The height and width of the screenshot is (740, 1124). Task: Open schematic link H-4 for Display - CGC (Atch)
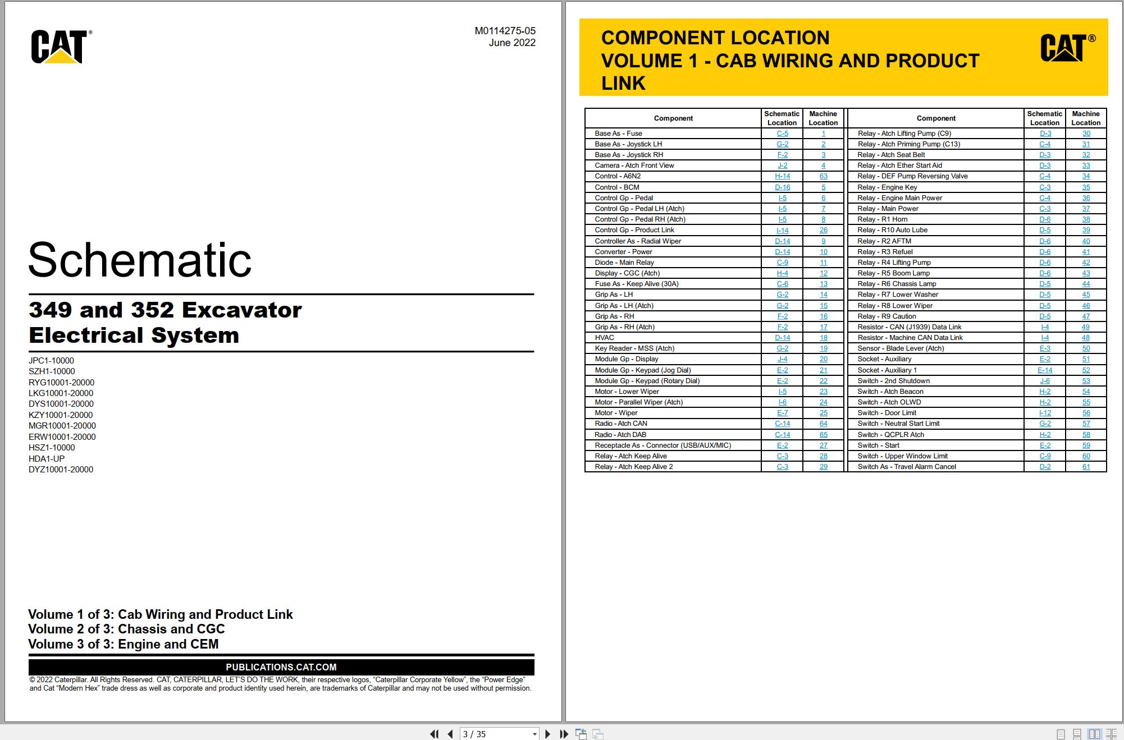[x=782, y=273]
